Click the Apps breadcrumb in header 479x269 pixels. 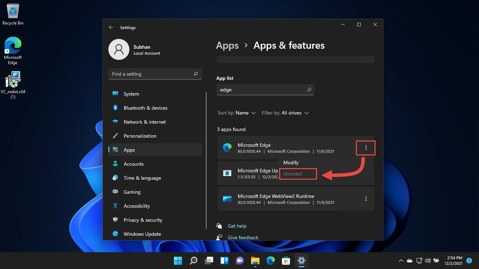coord(227,46)
